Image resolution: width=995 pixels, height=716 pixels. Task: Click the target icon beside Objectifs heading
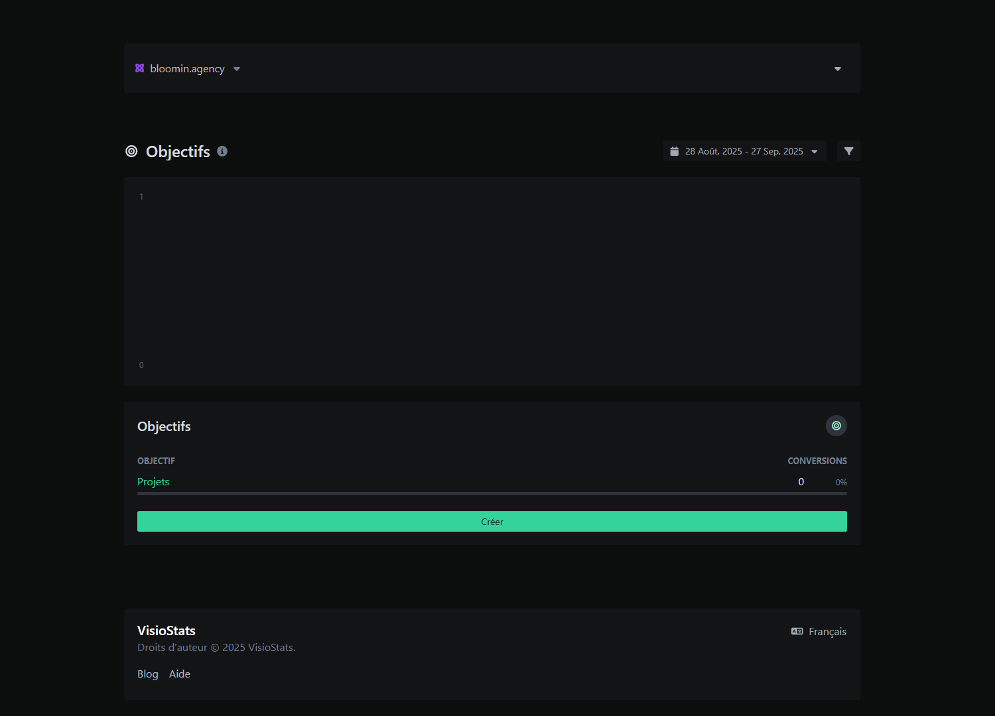pyautogui.click(x=131, y=151)
